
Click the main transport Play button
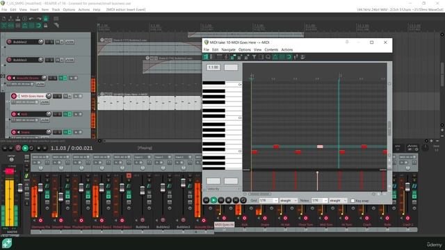[x=25, y=148]
